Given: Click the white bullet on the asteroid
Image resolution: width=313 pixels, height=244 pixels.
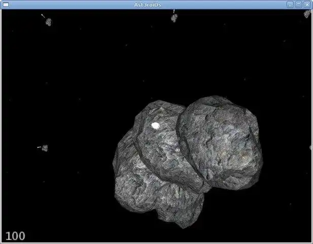Looking at the screenshot, I should tap(155, 126).
